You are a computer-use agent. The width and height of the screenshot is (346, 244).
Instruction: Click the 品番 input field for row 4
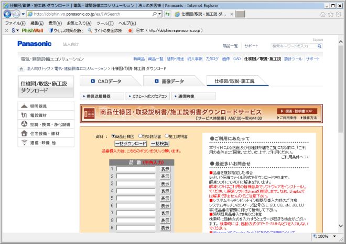pos(136,191)
